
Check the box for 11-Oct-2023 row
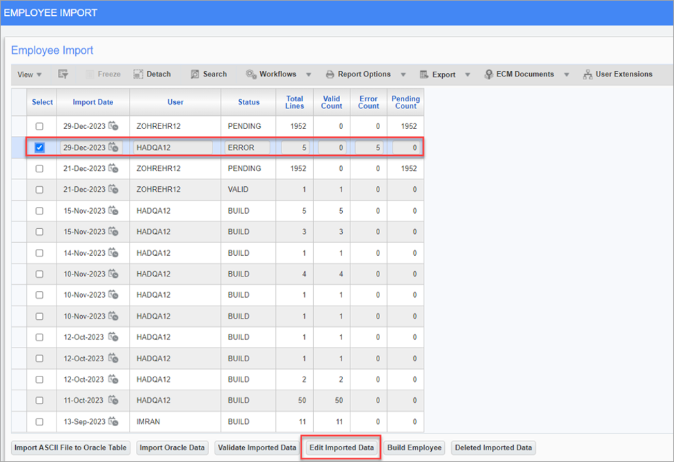(x=39, y=401)
